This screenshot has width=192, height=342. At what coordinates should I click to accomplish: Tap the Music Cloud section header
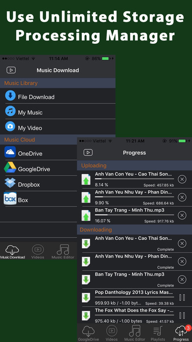pos(39,140)
